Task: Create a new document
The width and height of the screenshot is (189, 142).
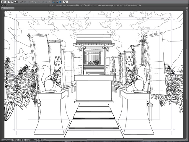Action: point(9,2)
